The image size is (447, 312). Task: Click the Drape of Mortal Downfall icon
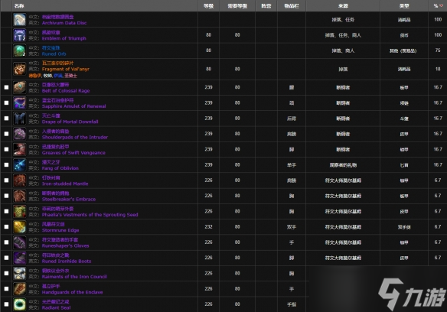click(19, 119)
